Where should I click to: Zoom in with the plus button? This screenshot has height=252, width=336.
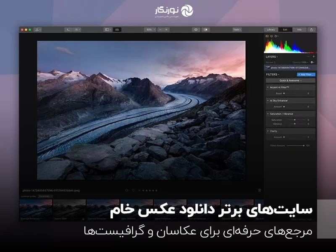166,29
